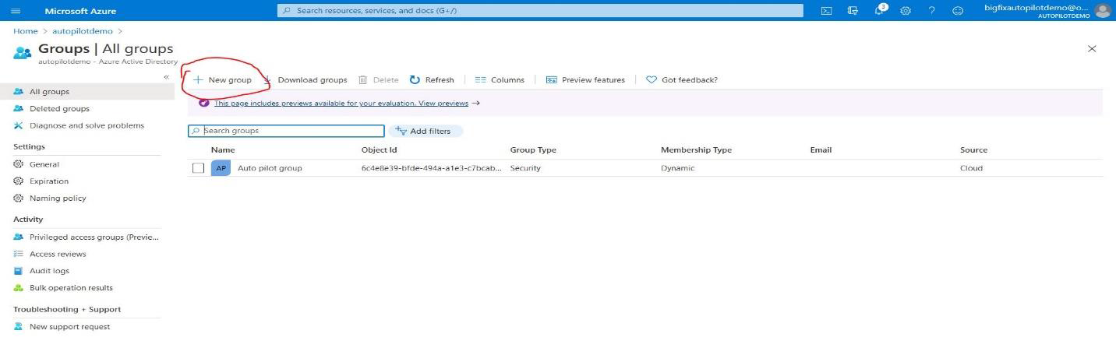This screenshot has height=355, width=1116.
Task: Open General settings
Action: (44, 164)
